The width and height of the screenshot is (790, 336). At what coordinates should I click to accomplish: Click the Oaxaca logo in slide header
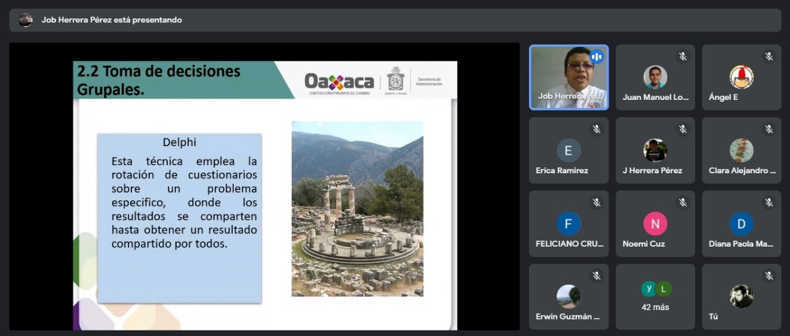click(339, 81)
